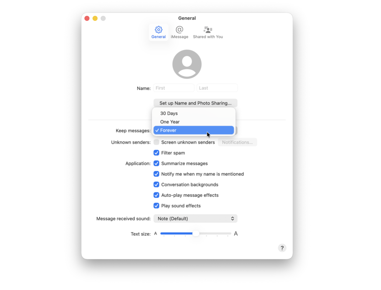Select the large A text size icon
The image size is (381, 290).
pos(236,233)
